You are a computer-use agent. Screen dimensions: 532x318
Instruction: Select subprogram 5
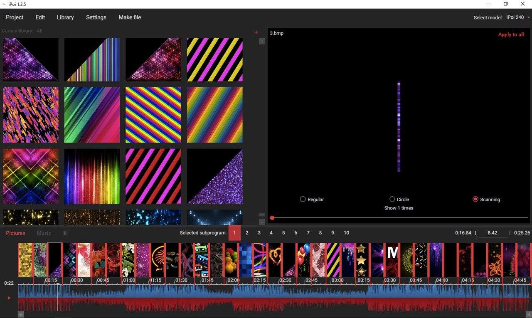pos(283,233)
